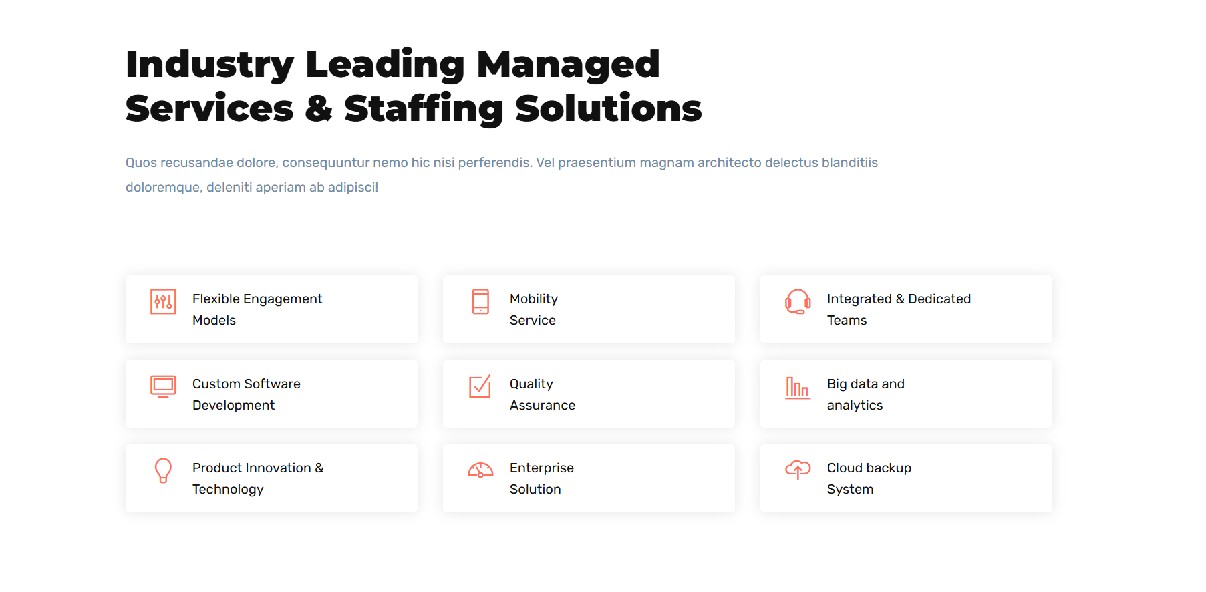This screenshot has height=592, width=1206.
Task: Visit the Enterprise Solution service text
Action: coord(541,478)
